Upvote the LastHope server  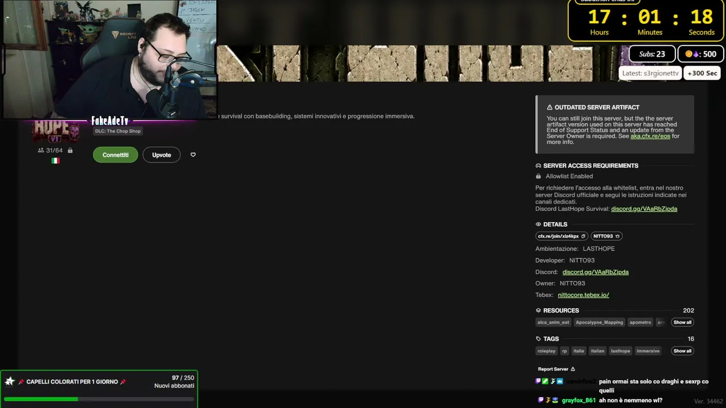pyautogui.click(x=162, y=155)
